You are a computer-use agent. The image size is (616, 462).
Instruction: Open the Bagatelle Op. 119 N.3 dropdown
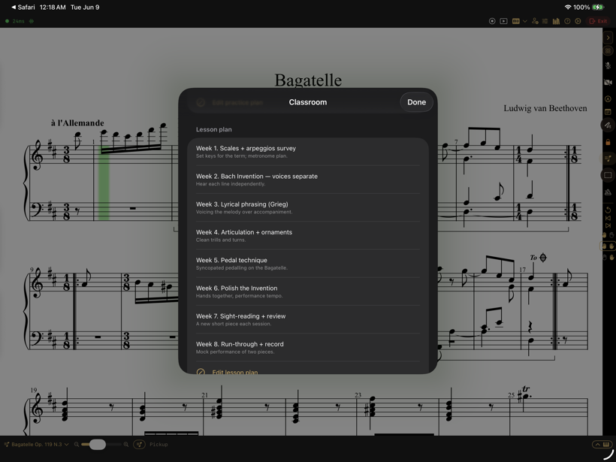tap(37, 444)
